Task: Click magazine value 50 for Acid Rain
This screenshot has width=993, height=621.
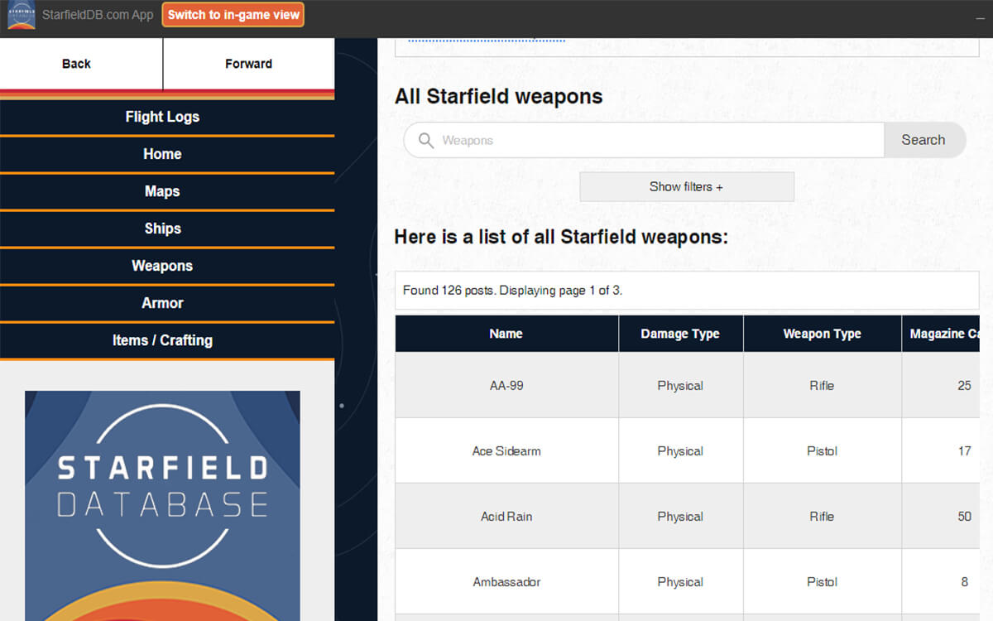Action: click(964, 517)
